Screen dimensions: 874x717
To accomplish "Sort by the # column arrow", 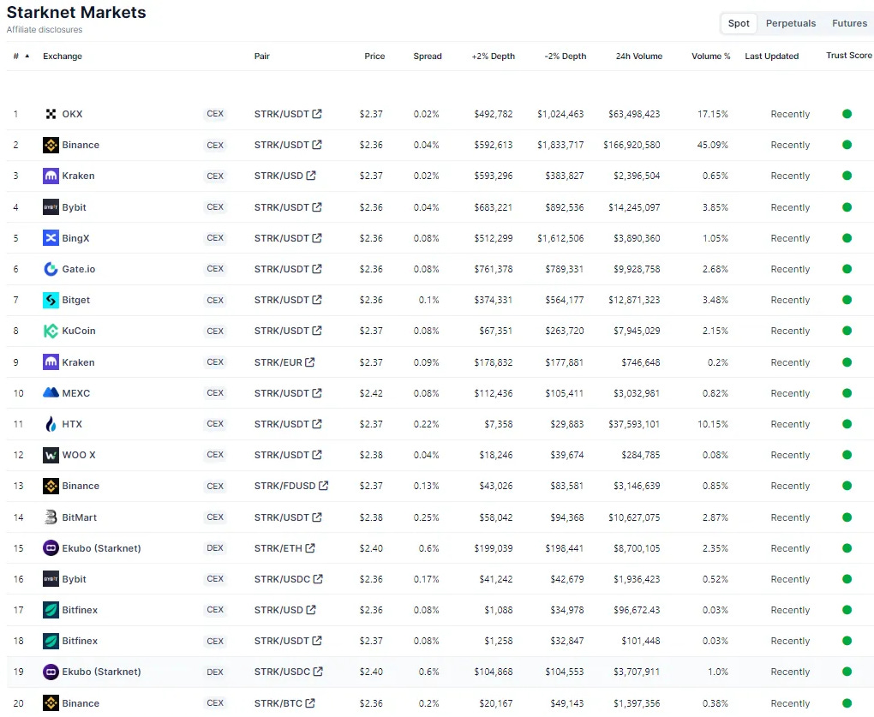I will click(27, 56).
